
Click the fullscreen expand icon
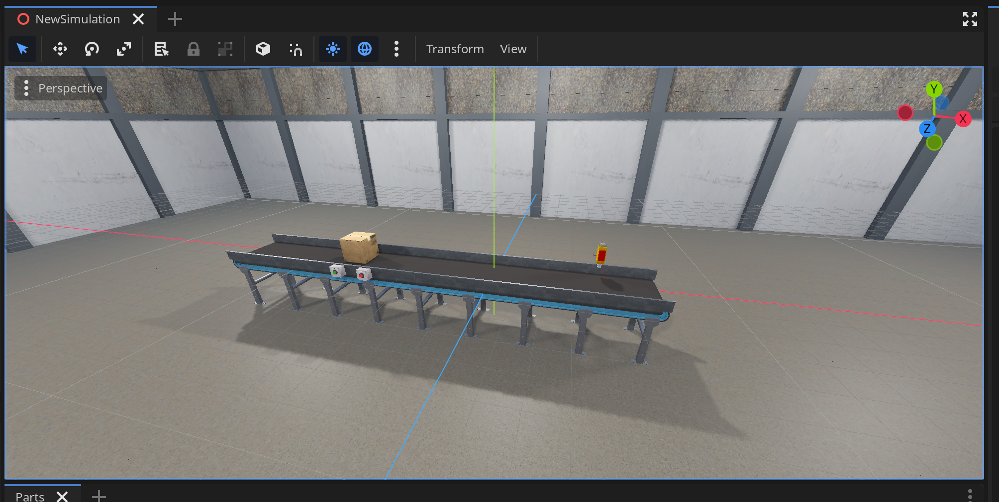(970, 19)
